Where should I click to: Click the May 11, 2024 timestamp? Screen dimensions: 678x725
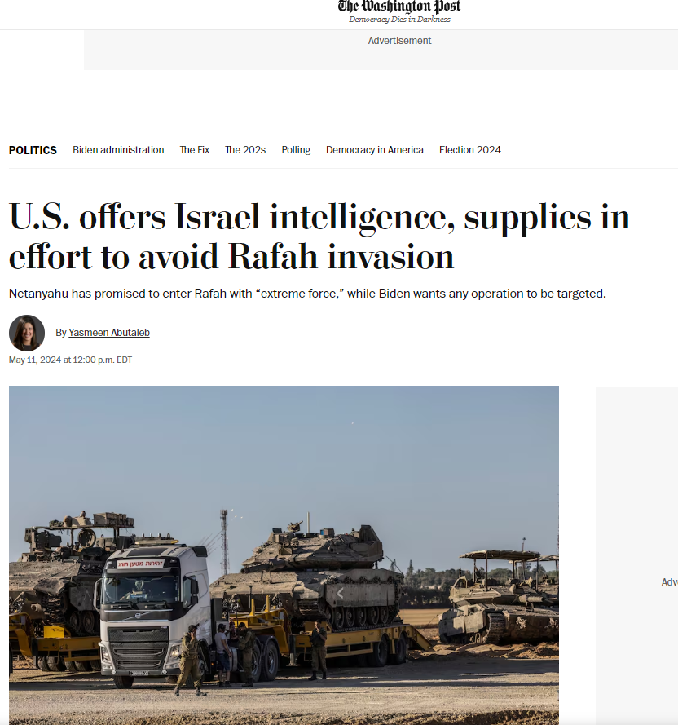pos(70,360)
